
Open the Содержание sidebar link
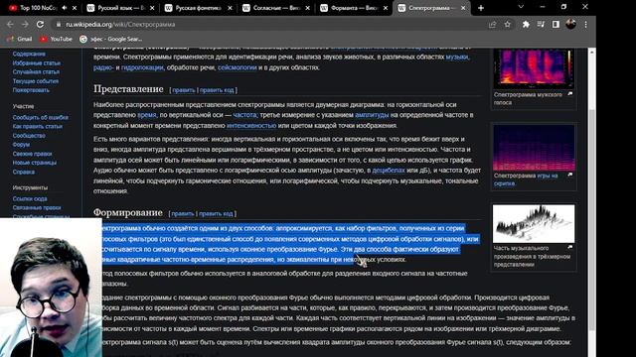29,54
